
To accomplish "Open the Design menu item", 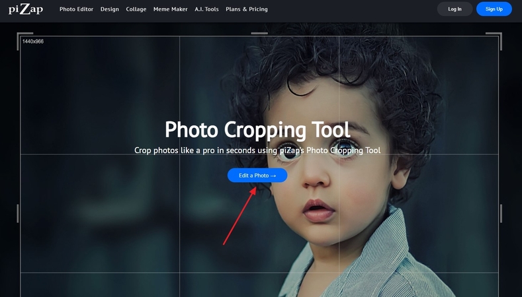I will [110, 9].
